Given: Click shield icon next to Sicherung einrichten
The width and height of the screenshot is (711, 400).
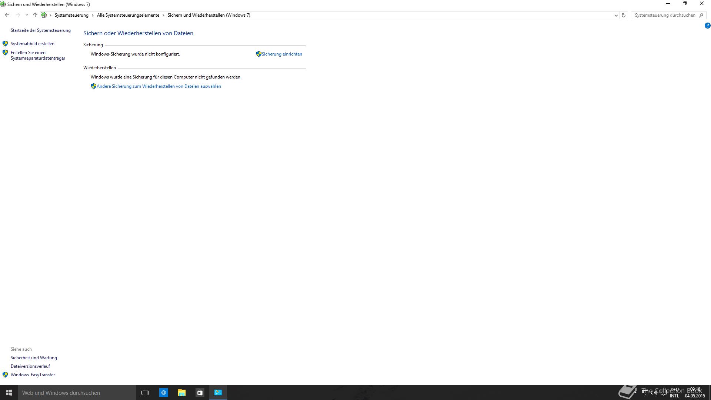Looking at the screenshot, I should (x=259, y=54).
